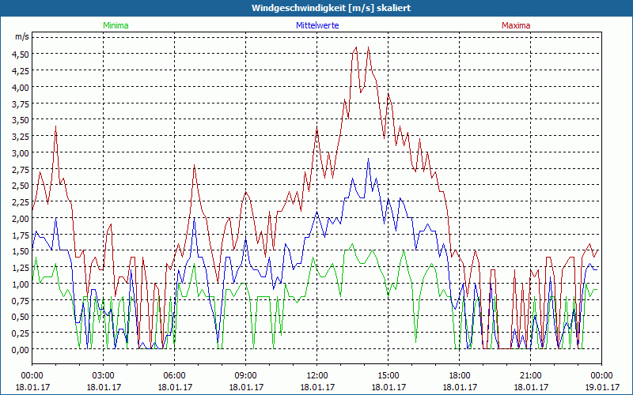Click the 2,75 y-axis value

[22, 169]
